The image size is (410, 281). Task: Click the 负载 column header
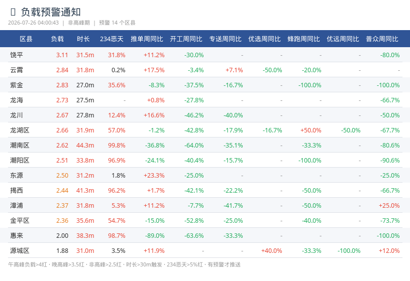[x=57, y=39]
